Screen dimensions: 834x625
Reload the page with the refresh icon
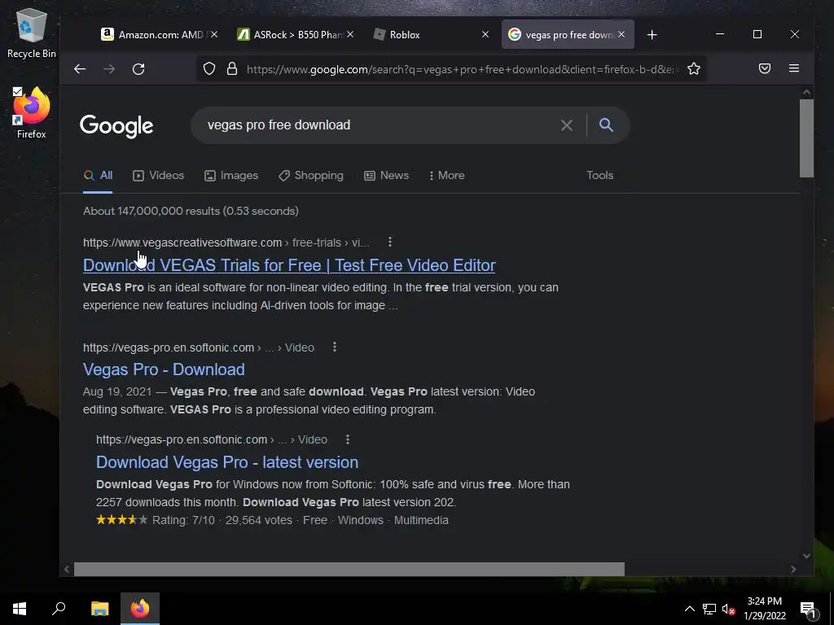[138, 69]
